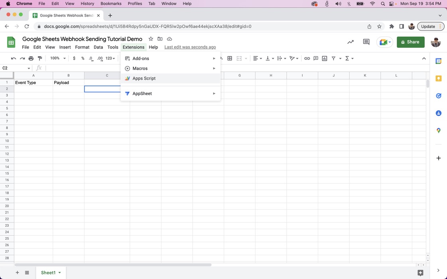Move document using folder icon

[x=160, y=39]
